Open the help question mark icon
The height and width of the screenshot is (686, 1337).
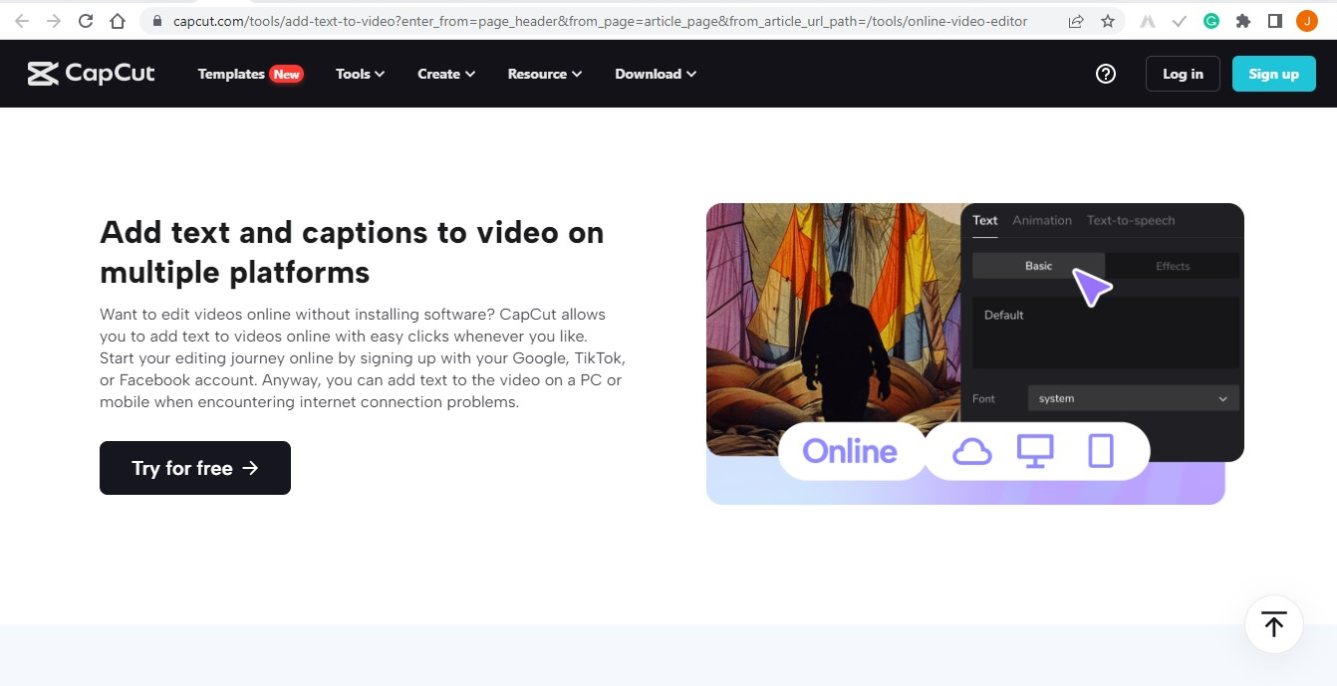pyautogui.click(x=1106, y=73)
